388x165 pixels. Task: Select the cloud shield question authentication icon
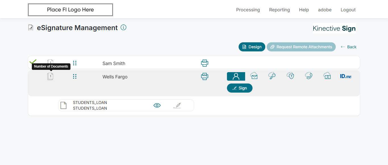pos(290,76)
